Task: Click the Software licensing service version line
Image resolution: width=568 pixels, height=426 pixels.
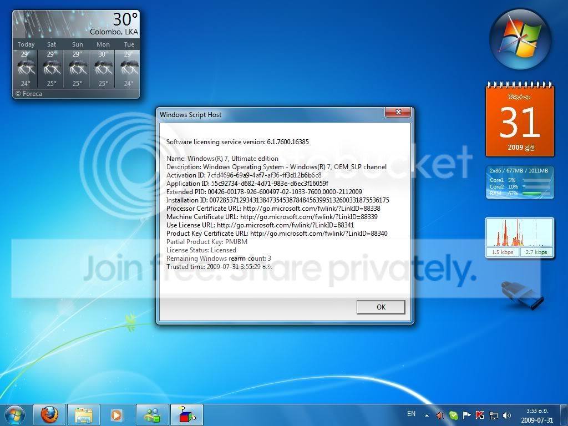Action: coord(237,142)
